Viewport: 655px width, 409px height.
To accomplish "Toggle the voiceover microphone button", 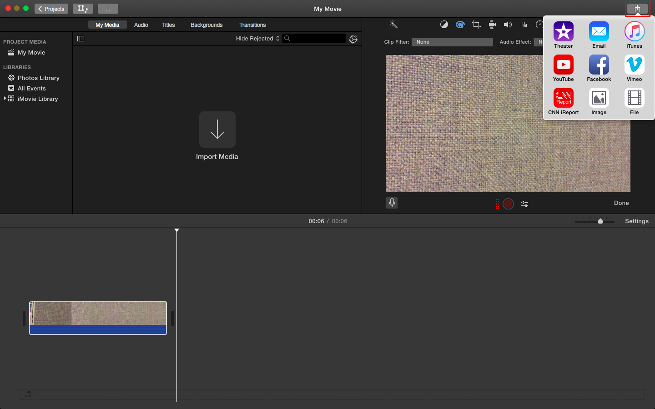I will tap(392, 203).
